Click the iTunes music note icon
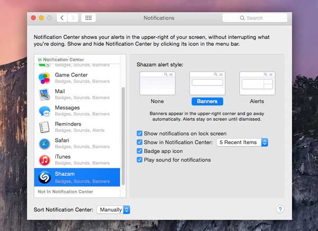318x231 pixels. point(45,160)
